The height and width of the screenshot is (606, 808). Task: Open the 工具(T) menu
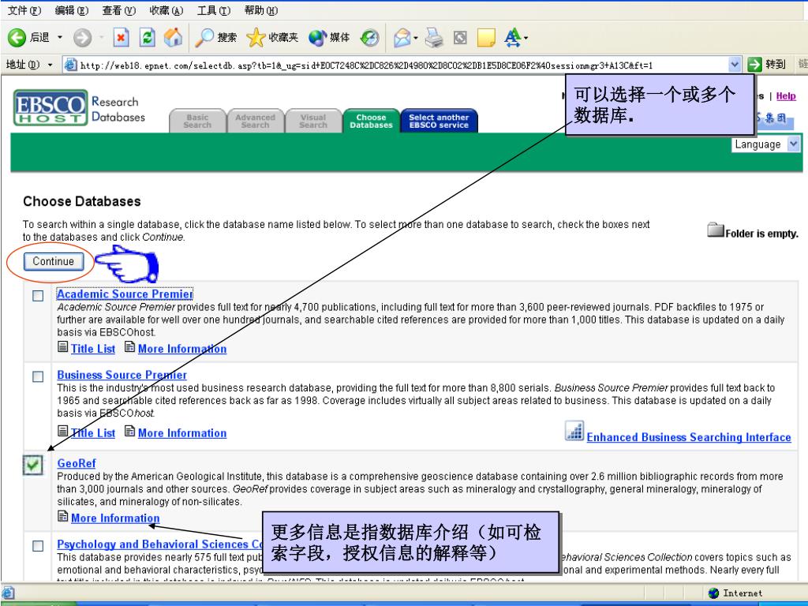click(x=214, y=10)
